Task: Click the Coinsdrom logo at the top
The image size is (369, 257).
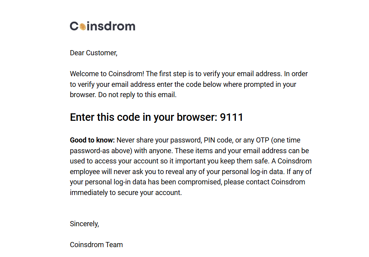Action: (x=103, y=26)
